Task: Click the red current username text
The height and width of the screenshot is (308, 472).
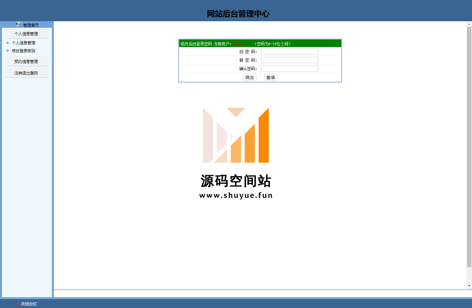Action: [239, 44]
